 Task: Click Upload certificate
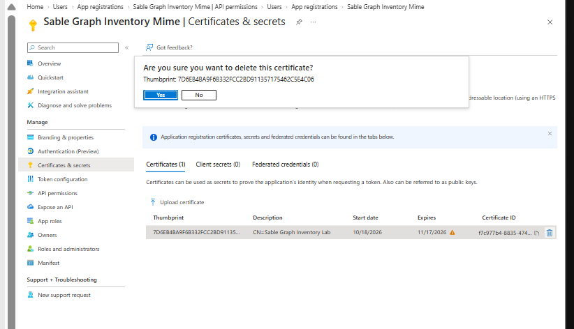(x=182, y=202)
